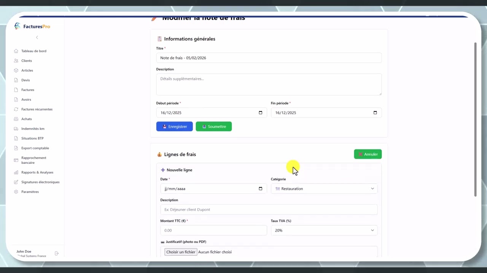Click the page vertical scrollbar

[475, 119]
